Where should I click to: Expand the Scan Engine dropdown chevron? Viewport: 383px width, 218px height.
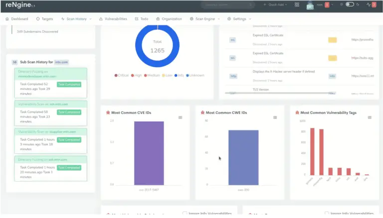[x=218, y=19]
